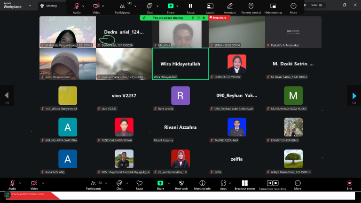
Task: Select the Meeting tab
Action: tap(49, 6)
